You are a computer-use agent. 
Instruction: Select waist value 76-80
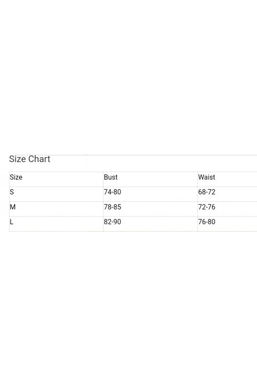point(207,222)
